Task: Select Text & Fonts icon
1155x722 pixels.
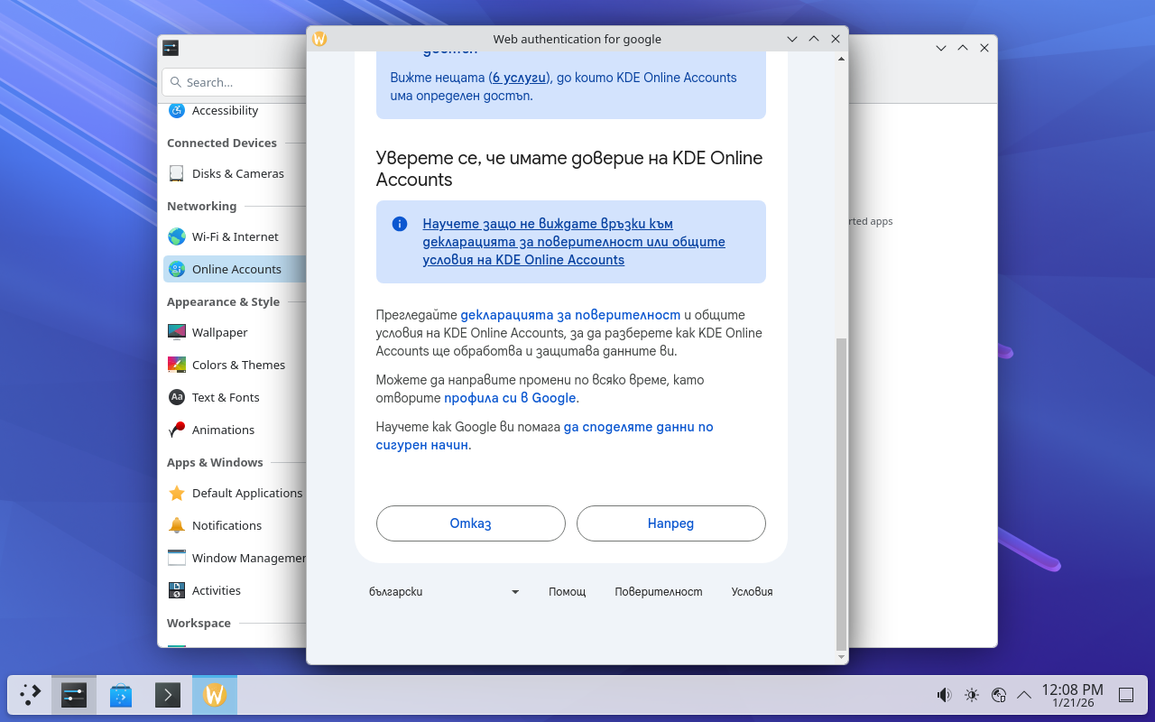Action: click(177, 398)
